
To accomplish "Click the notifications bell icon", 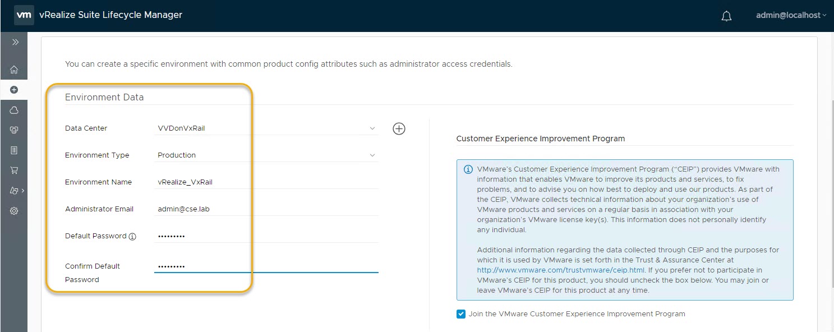I will click(x=726, y=16).
